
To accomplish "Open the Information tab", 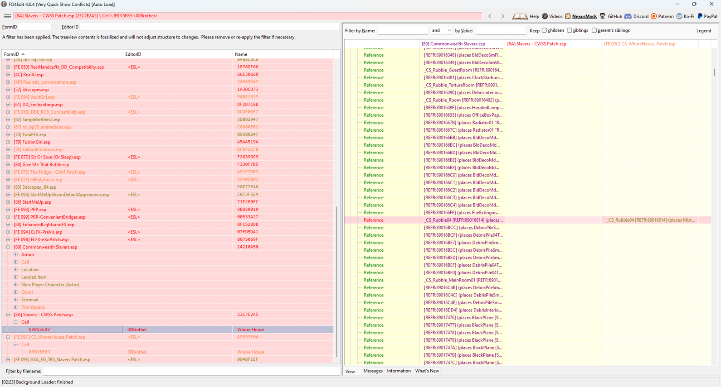I will (x=399, y=371).
